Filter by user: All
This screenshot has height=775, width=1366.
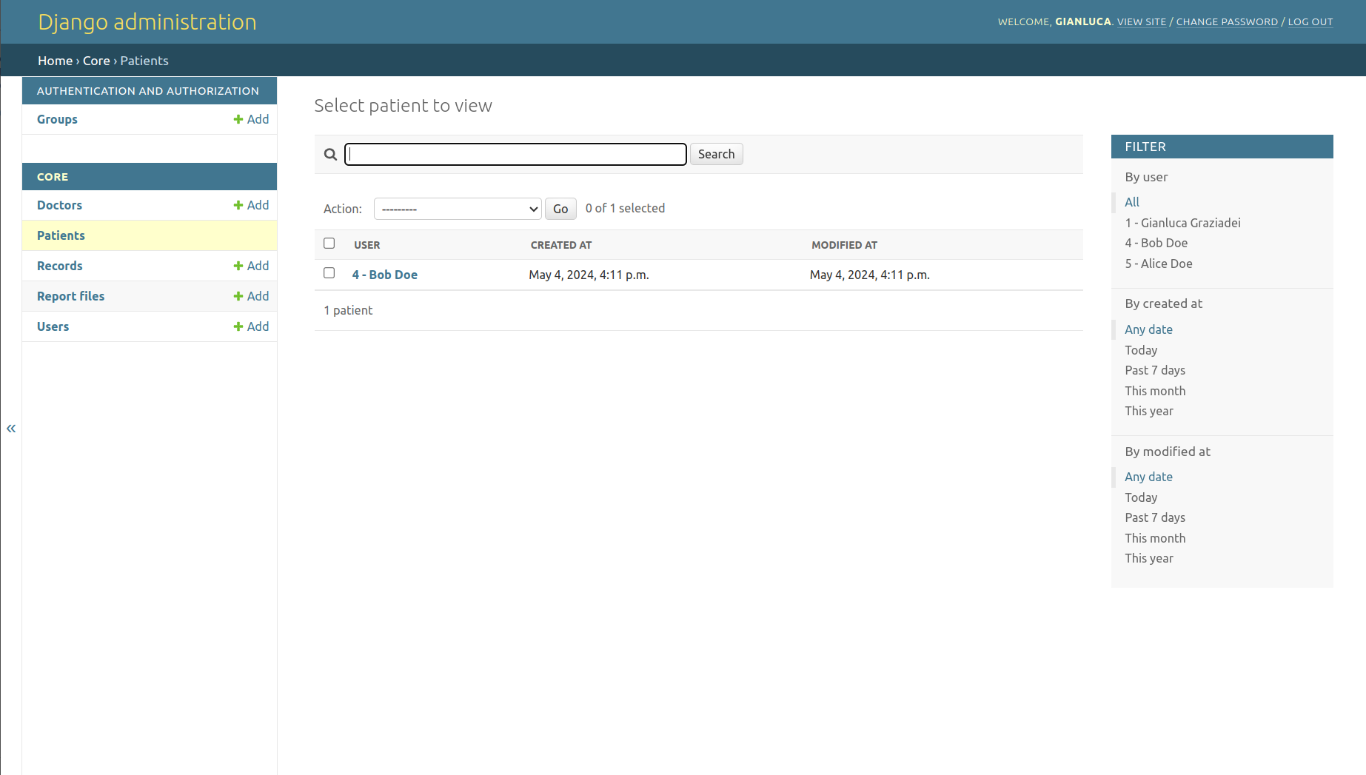click(x=1132, y=202)
